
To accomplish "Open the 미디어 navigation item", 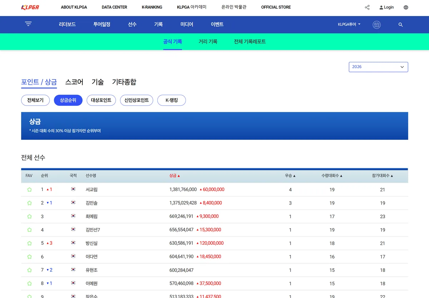I will pos(187,24).
